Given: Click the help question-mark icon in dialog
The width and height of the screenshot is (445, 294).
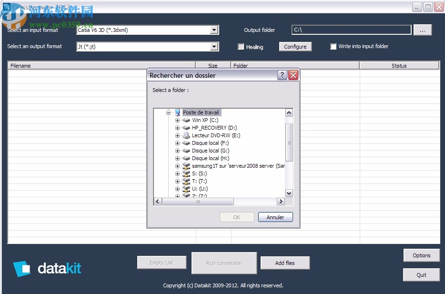Looking at the screenshot, I should (x=283, y=75).
